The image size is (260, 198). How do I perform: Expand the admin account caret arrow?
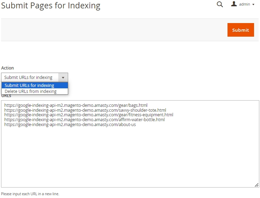tap(253, 5)
